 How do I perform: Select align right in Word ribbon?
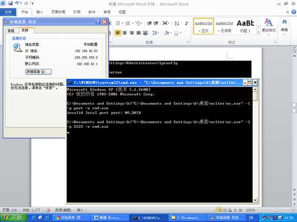click(132, 33)
